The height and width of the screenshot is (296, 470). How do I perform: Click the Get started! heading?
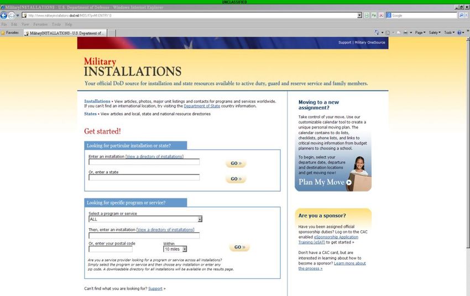pos(102,131)
